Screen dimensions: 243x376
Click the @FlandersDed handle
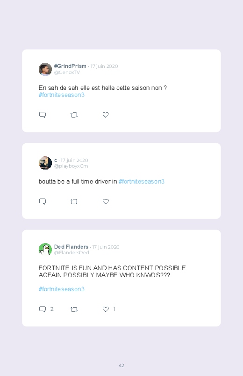pyautogui.click(x=71, y=252)
